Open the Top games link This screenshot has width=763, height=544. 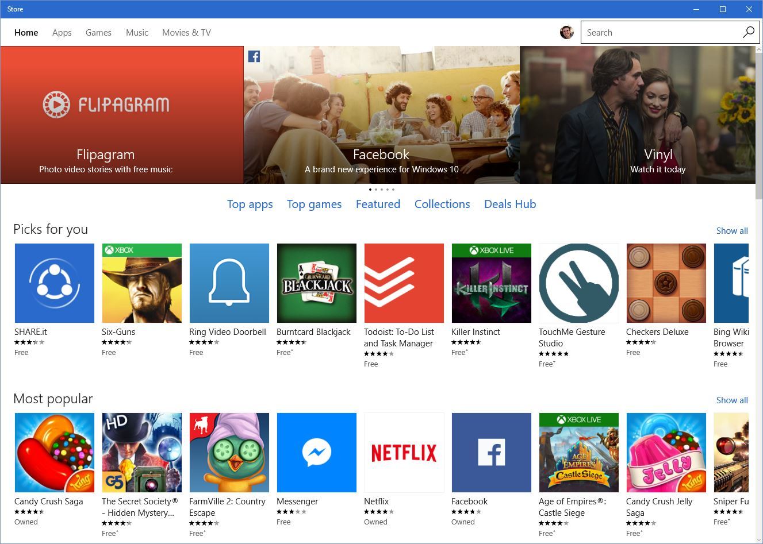(x=314, y=204)
